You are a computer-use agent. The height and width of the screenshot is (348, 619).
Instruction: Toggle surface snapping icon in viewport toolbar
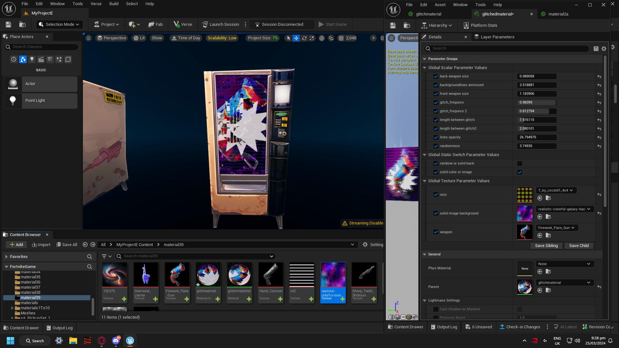331,38
